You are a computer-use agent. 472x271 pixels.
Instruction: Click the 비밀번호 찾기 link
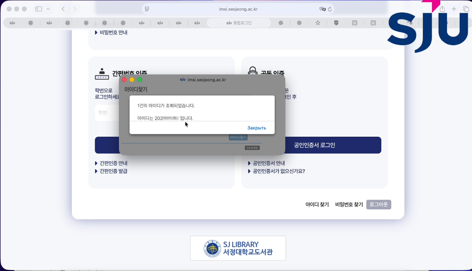(349, 204)
